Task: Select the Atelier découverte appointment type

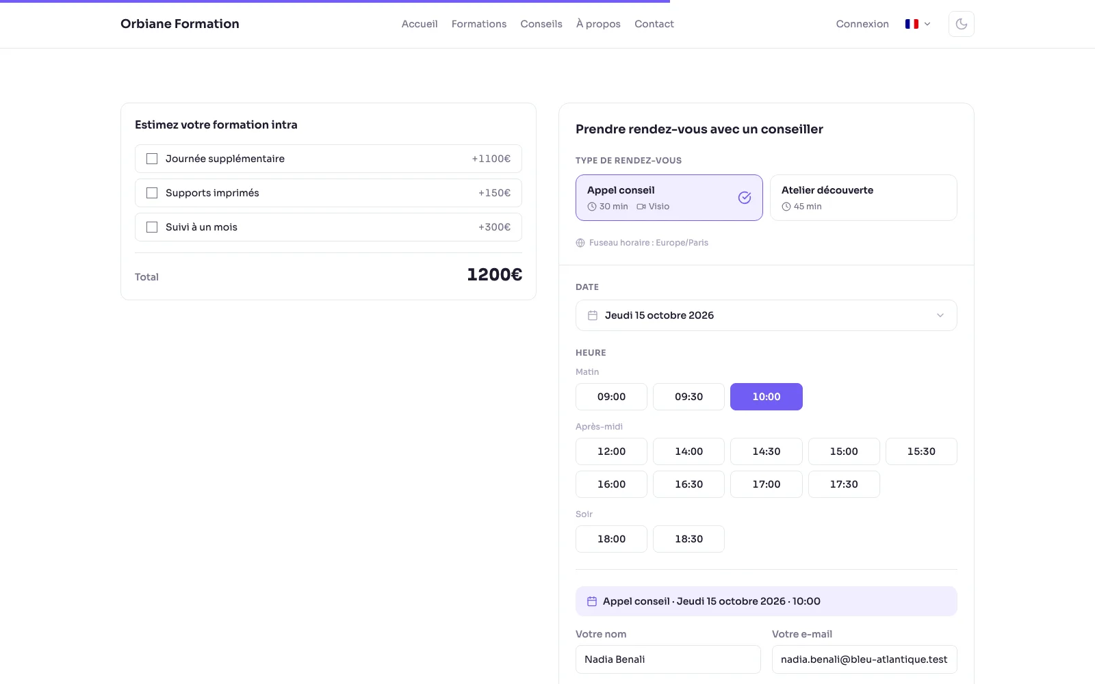Action: tap(864, 198)
